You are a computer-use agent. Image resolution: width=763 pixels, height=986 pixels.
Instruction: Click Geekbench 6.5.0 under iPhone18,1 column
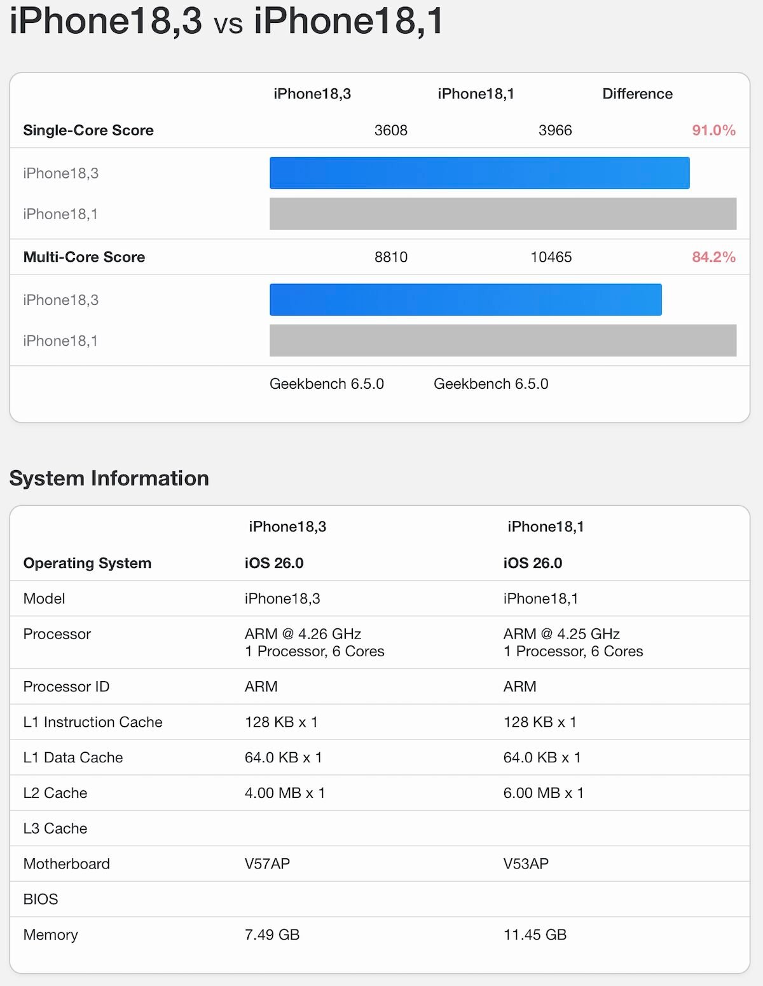(x=491, y=384)
